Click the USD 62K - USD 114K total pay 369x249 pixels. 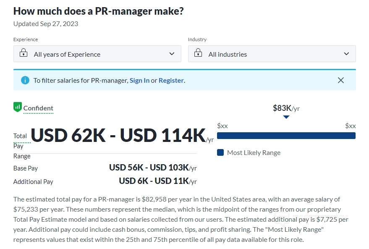click(118, 135)
